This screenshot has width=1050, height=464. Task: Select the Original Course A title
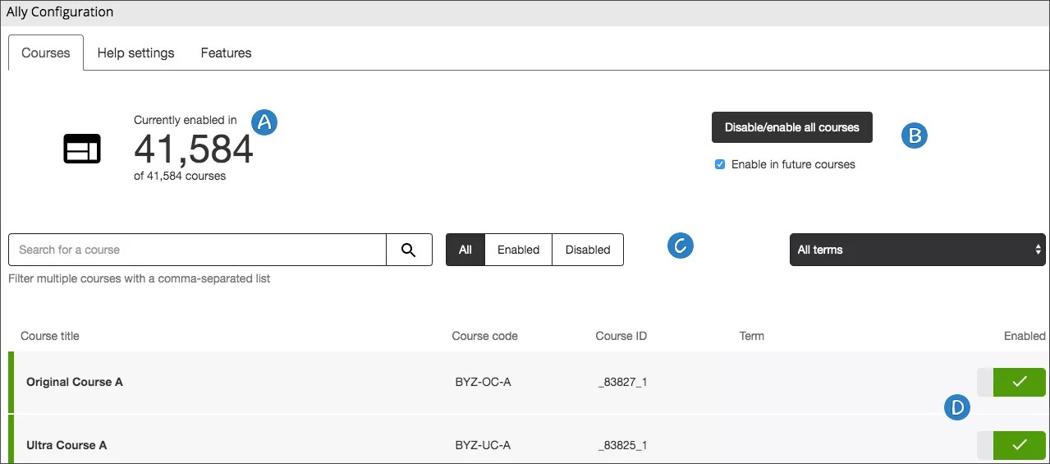pos(75,382)
